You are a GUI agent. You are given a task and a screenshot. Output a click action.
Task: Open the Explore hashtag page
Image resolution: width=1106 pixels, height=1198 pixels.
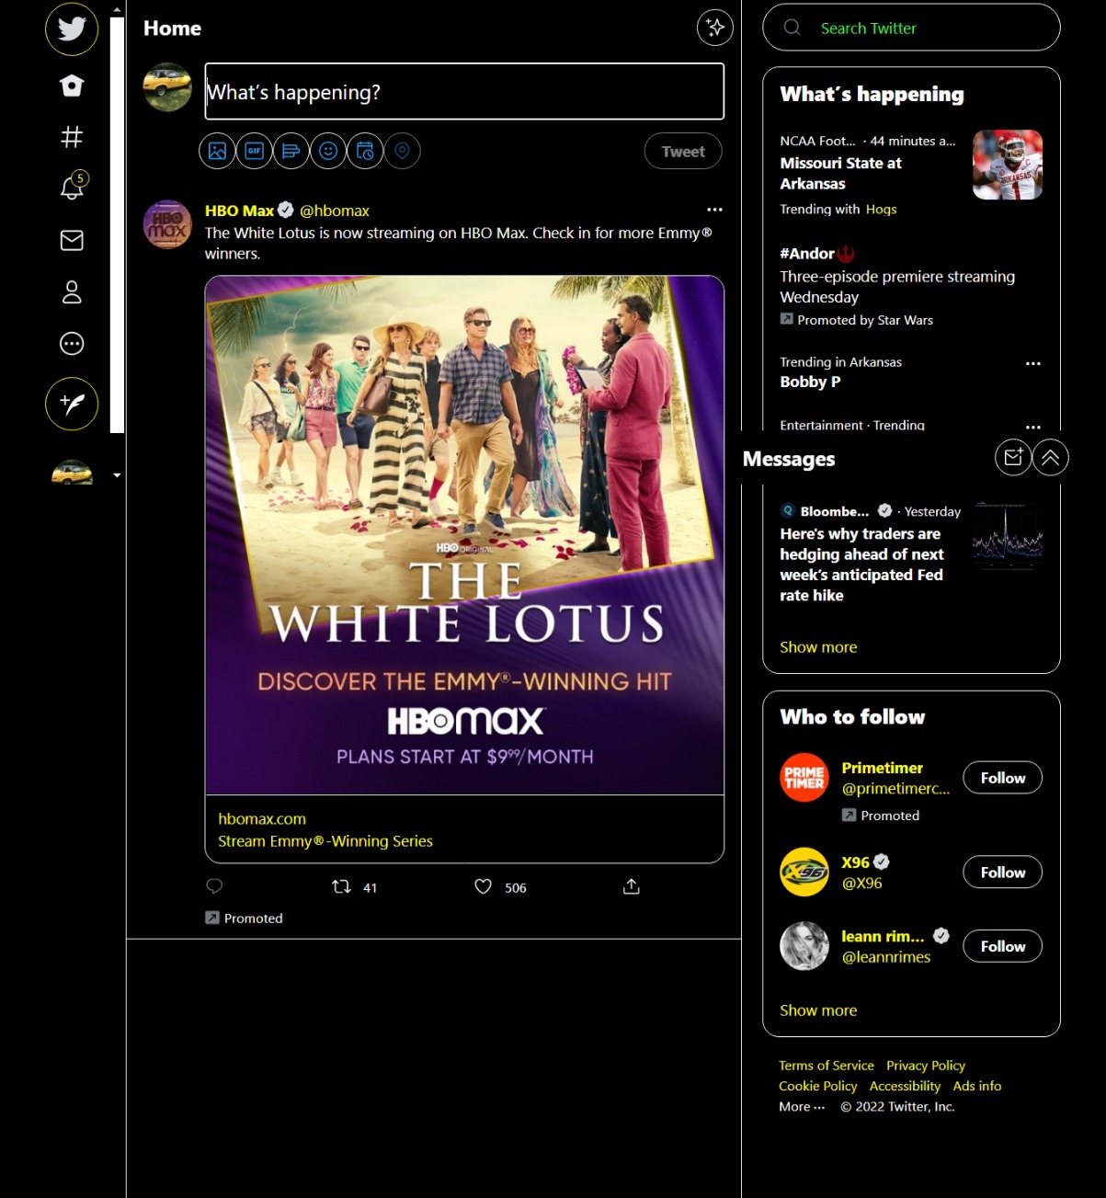(72, 137)
